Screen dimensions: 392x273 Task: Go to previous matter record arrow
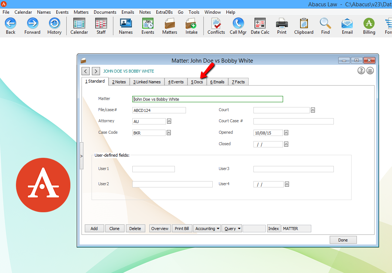point(86,71)
